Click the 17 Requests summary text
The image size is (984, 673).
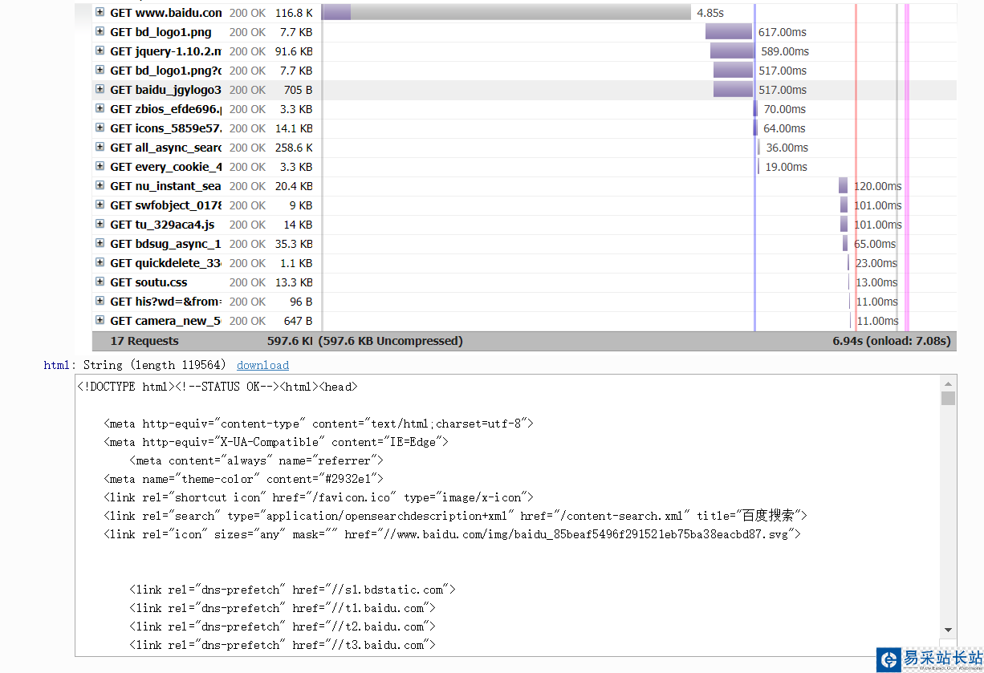(144, 341)
